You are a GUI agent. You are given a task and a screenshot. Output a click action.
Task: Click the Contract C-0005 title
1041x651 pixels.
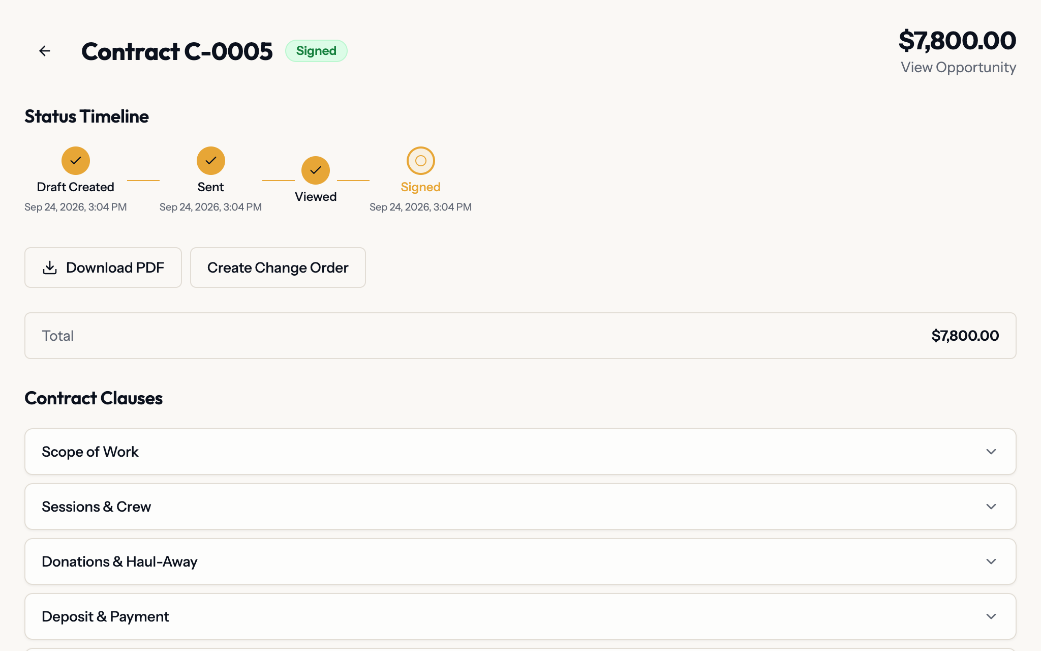pyautogui.click(x=177, y=51)
